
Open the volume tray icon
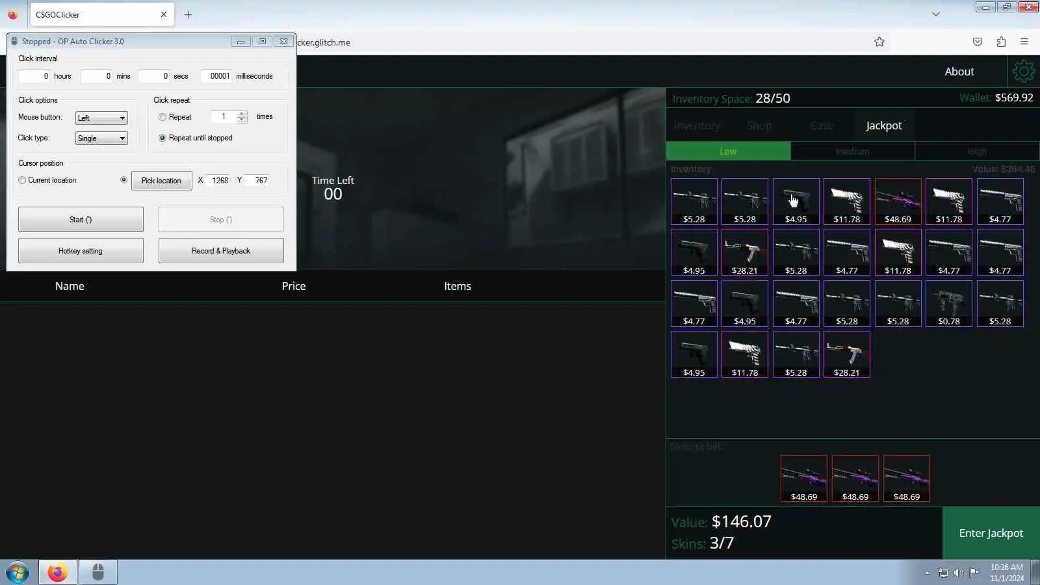point(958,573)
